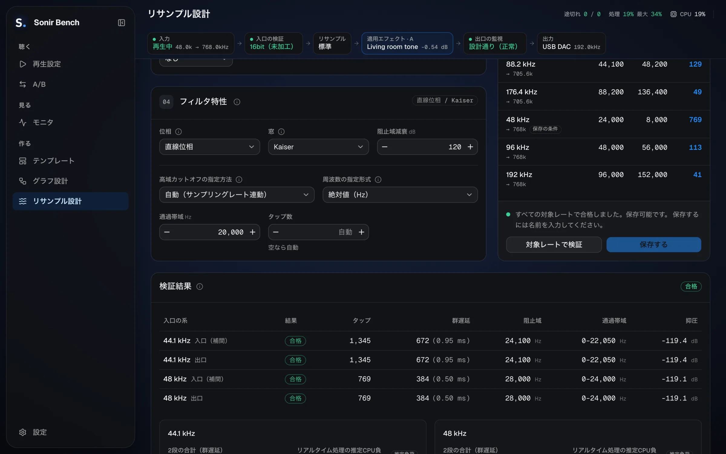726x454 pixels.
Task: Click the 直線位相 / Kaiser badge
Action: pos(445,100)
